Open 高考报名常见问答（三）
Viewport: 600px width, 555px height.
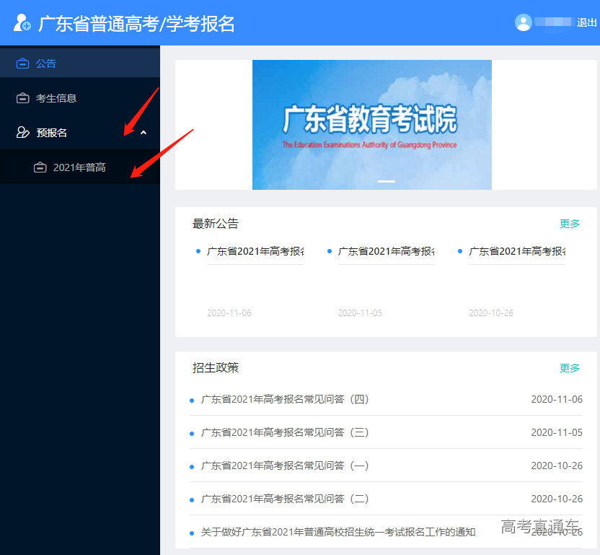[285, 432]
